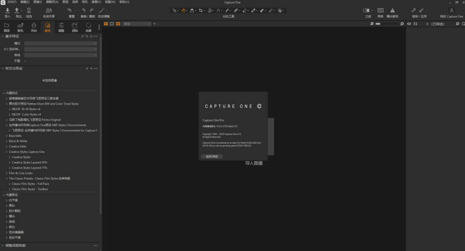Image resolution: width=465 pixels, height=251 pixels.
Task: Click the import images (导入图像) link
Action: tap(254, 163)
